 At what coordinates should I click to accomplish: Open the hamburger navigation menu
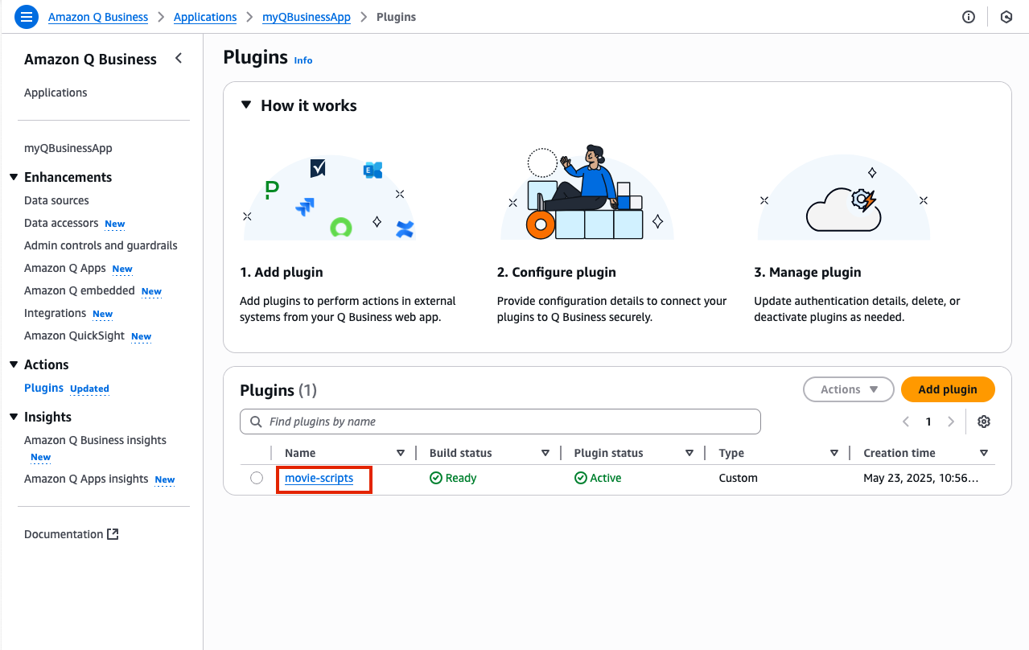[x=27, y=17]
